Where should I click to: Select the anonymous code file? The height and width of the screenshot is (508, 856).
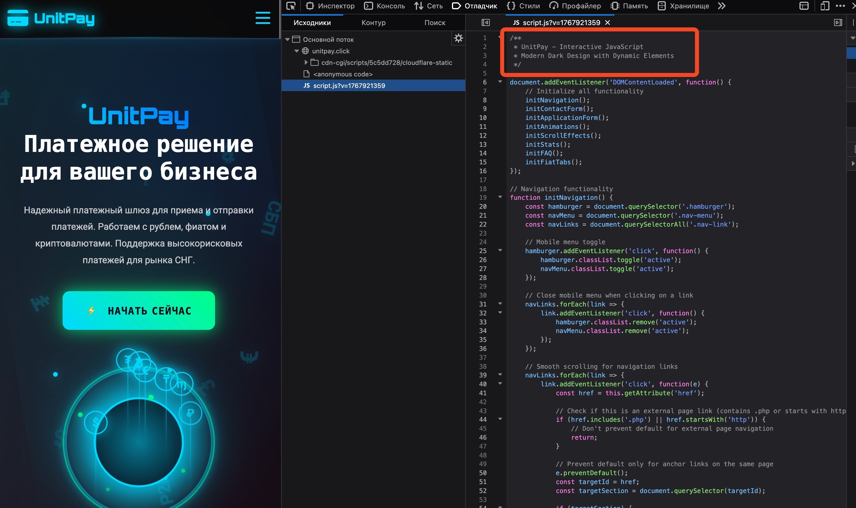tap(342, 74)
